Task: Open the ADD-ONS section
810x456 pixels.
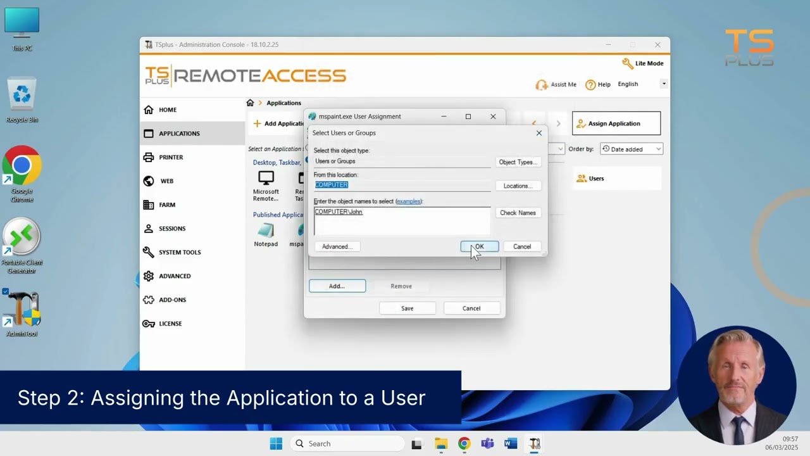Action: tap(192, 300)
